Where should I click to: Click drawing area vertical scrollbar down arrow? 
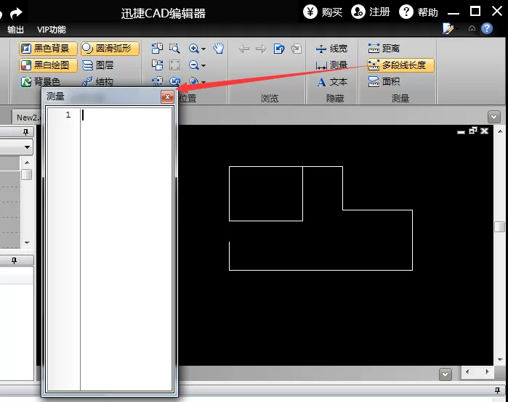point(500,360)
